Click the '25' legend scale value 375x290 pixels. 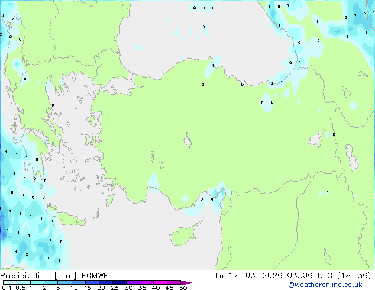click(115, 288)
